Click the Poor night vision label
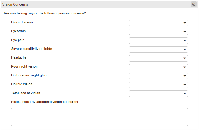This screenshot has height=130, width=199. pyautogui.click(x=24, y=66)
